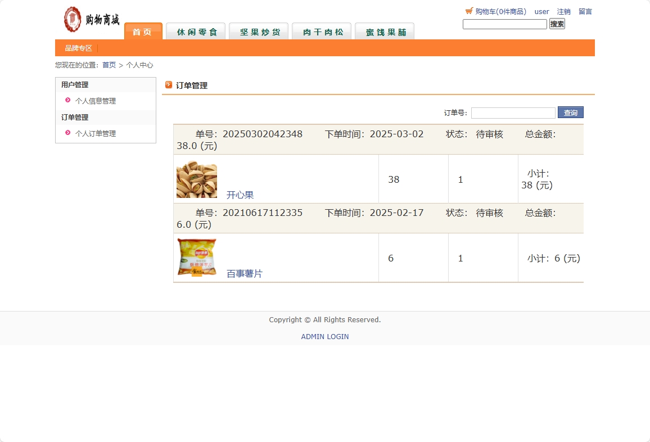650x442 pixels.
Task: Select the arrow icon beside 个人信息管理
Action: pyautogui.click(x=67, y=101)
